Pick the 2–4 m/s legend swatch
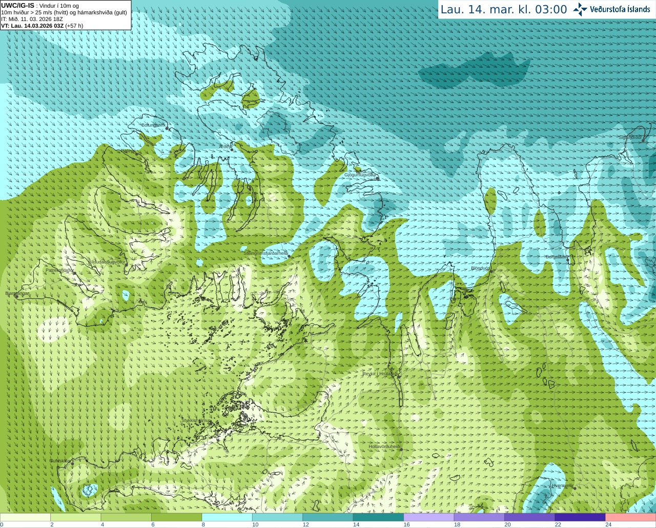656x528 pixels. click(75, 517)
